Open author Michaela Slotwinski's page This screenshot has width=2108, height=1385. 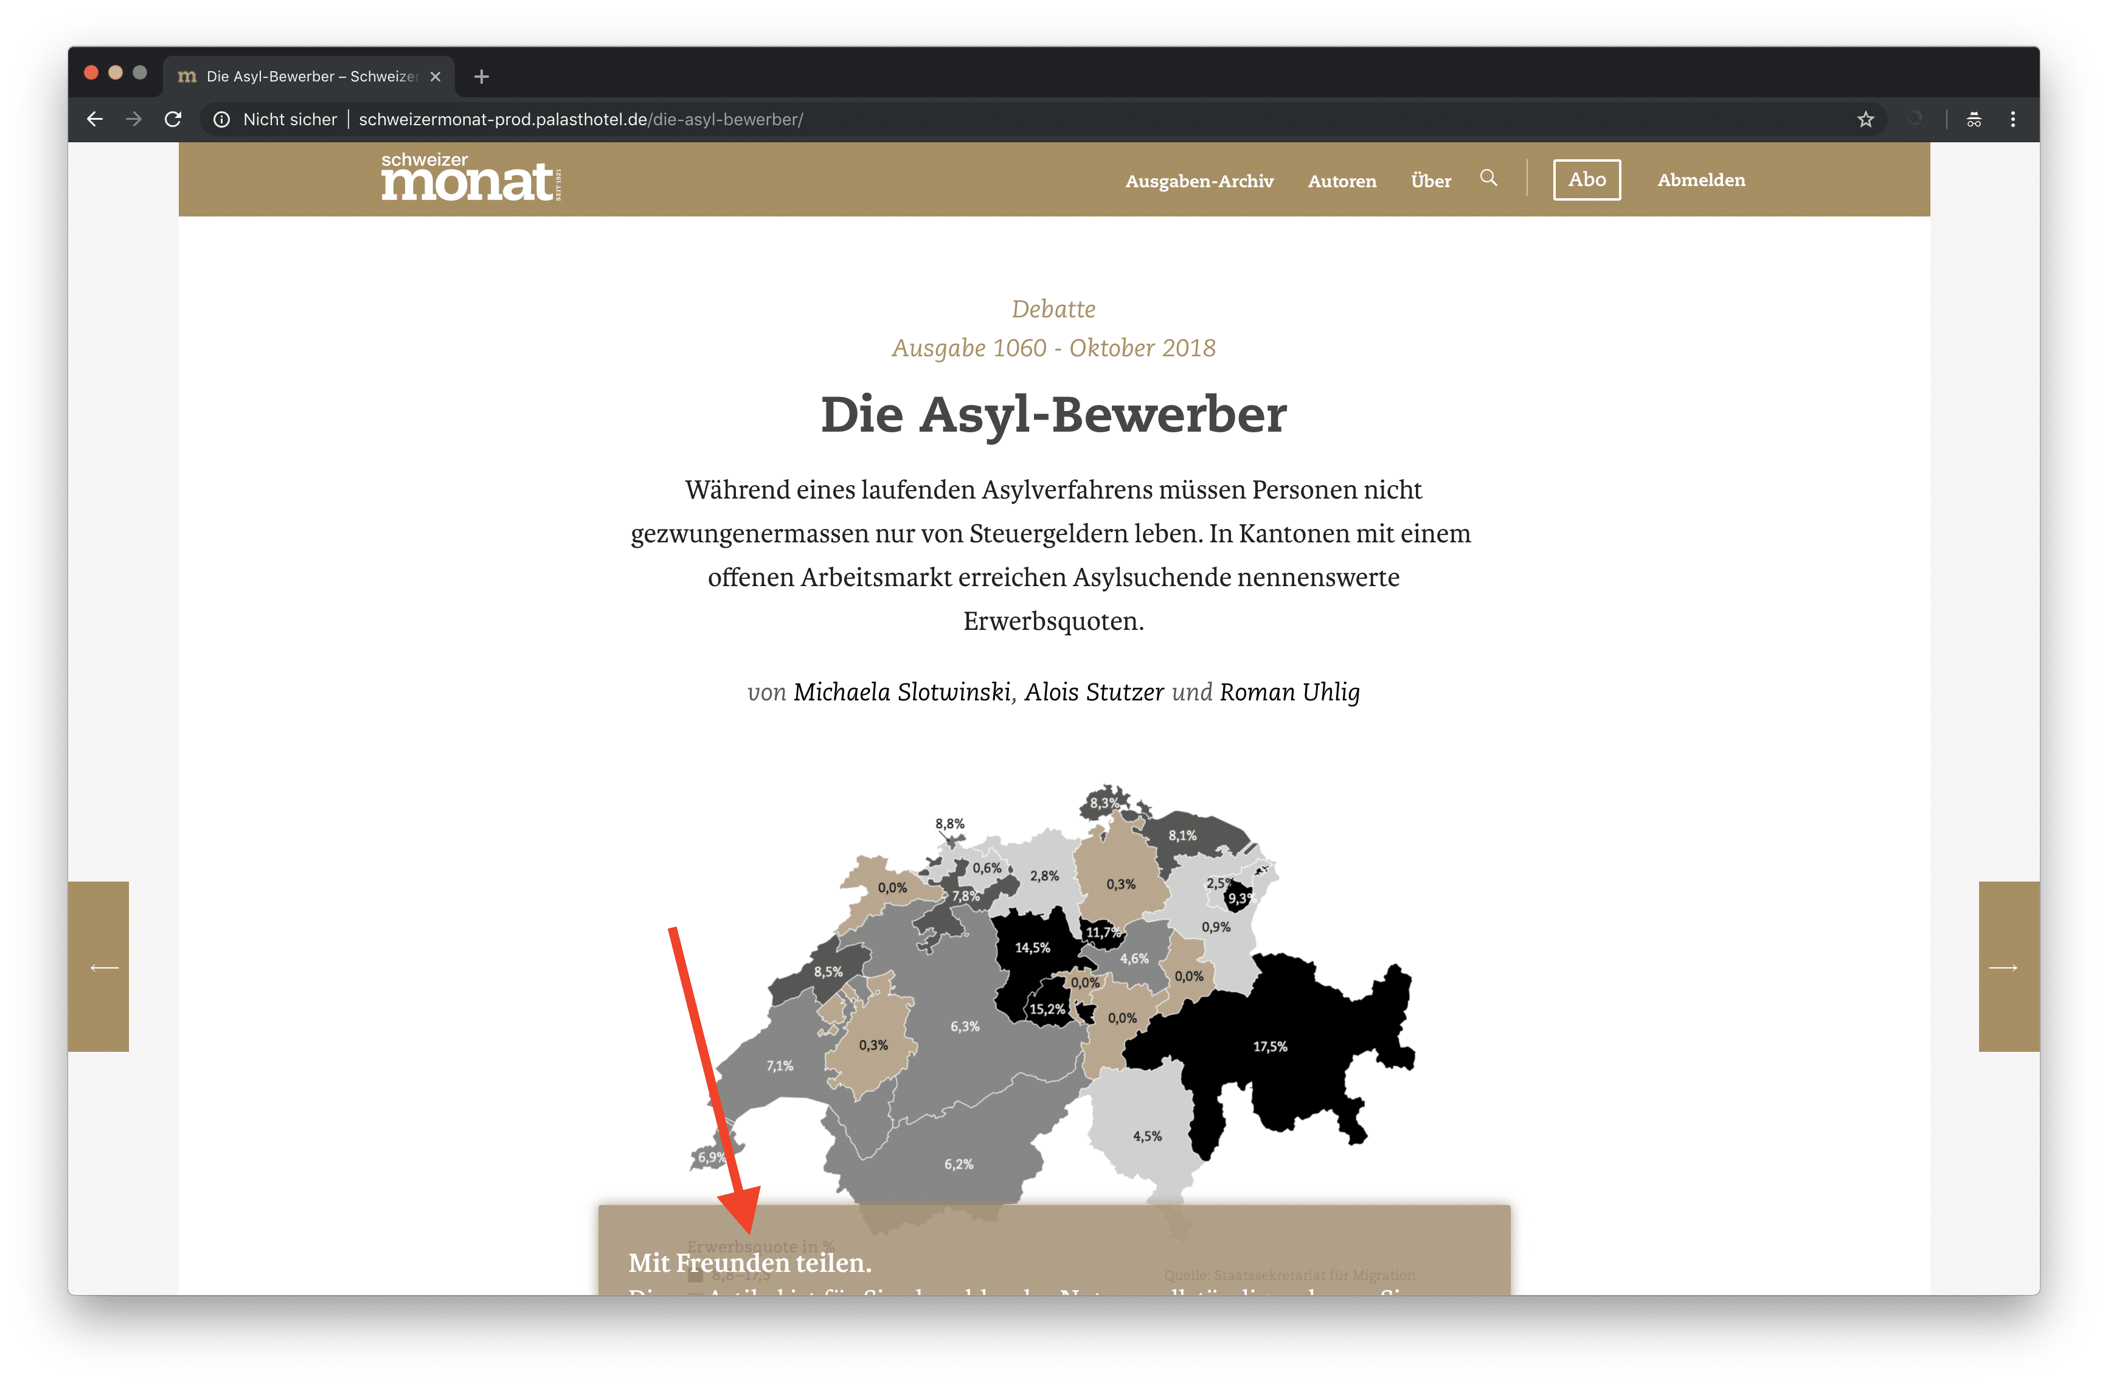(x=902, y=692)
